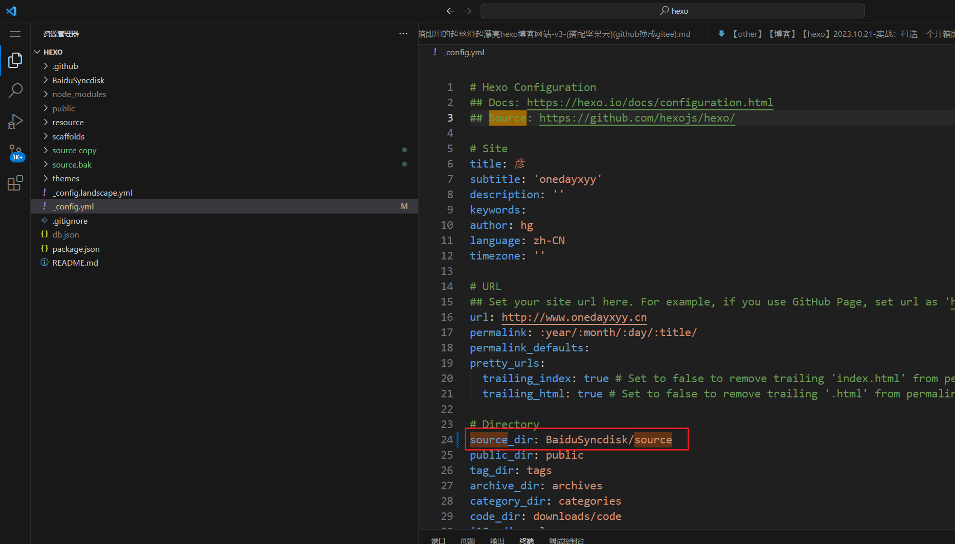Open Source Control view with 3K+ badge
Screen dimensions: 955x544
click(x=15, y=152)
